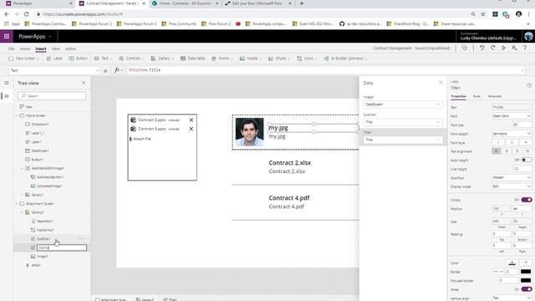
Task: Preview the app with the play icon
Action: coord(503,48)
